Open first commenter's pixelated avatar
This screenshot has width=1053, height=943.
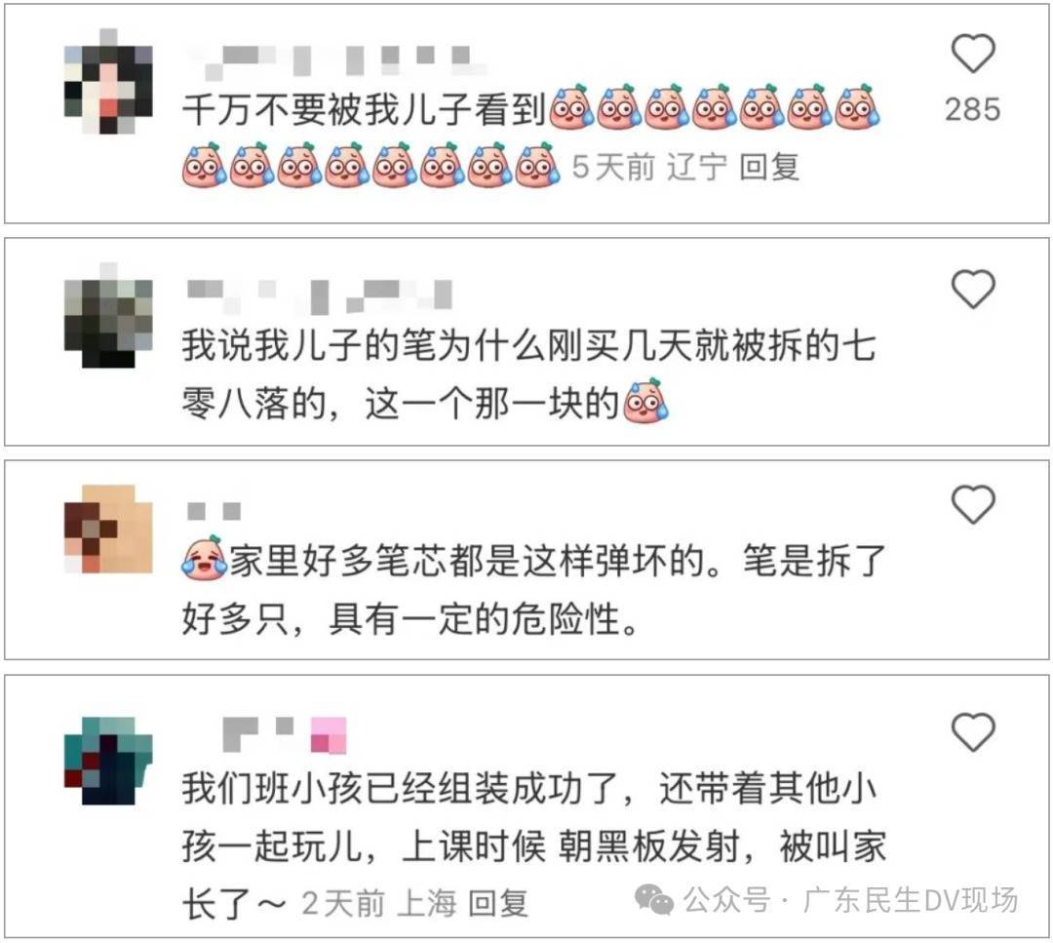(108, 81)
